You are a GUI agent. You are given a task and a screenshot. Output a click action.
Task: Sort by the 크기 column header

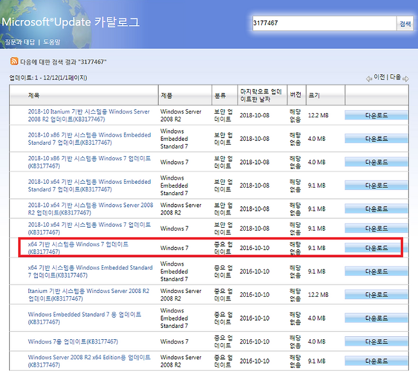point(314,95)
